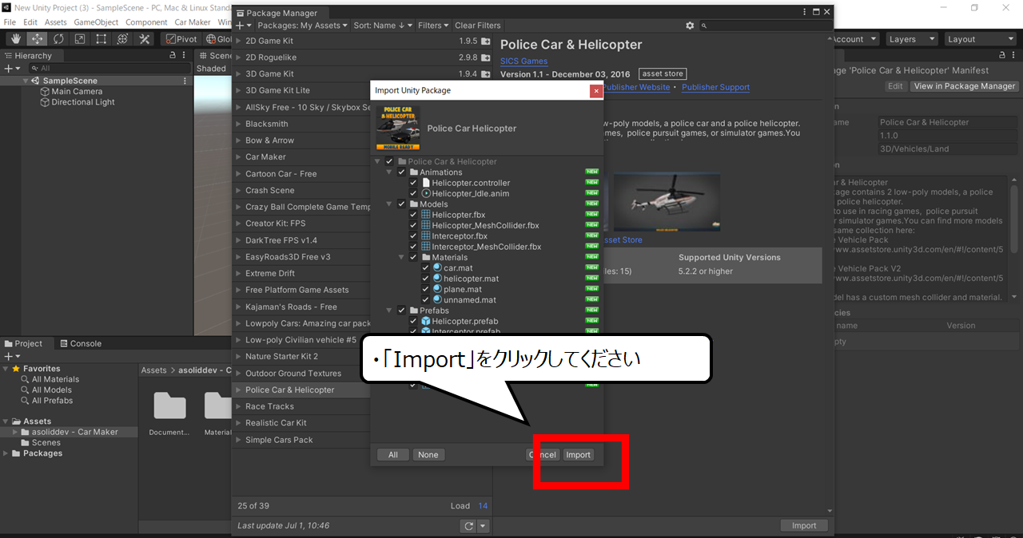The width and height of the screenshot is (1023, 538).
Task: Open the Layout dropdown
Action: (979, 39)
